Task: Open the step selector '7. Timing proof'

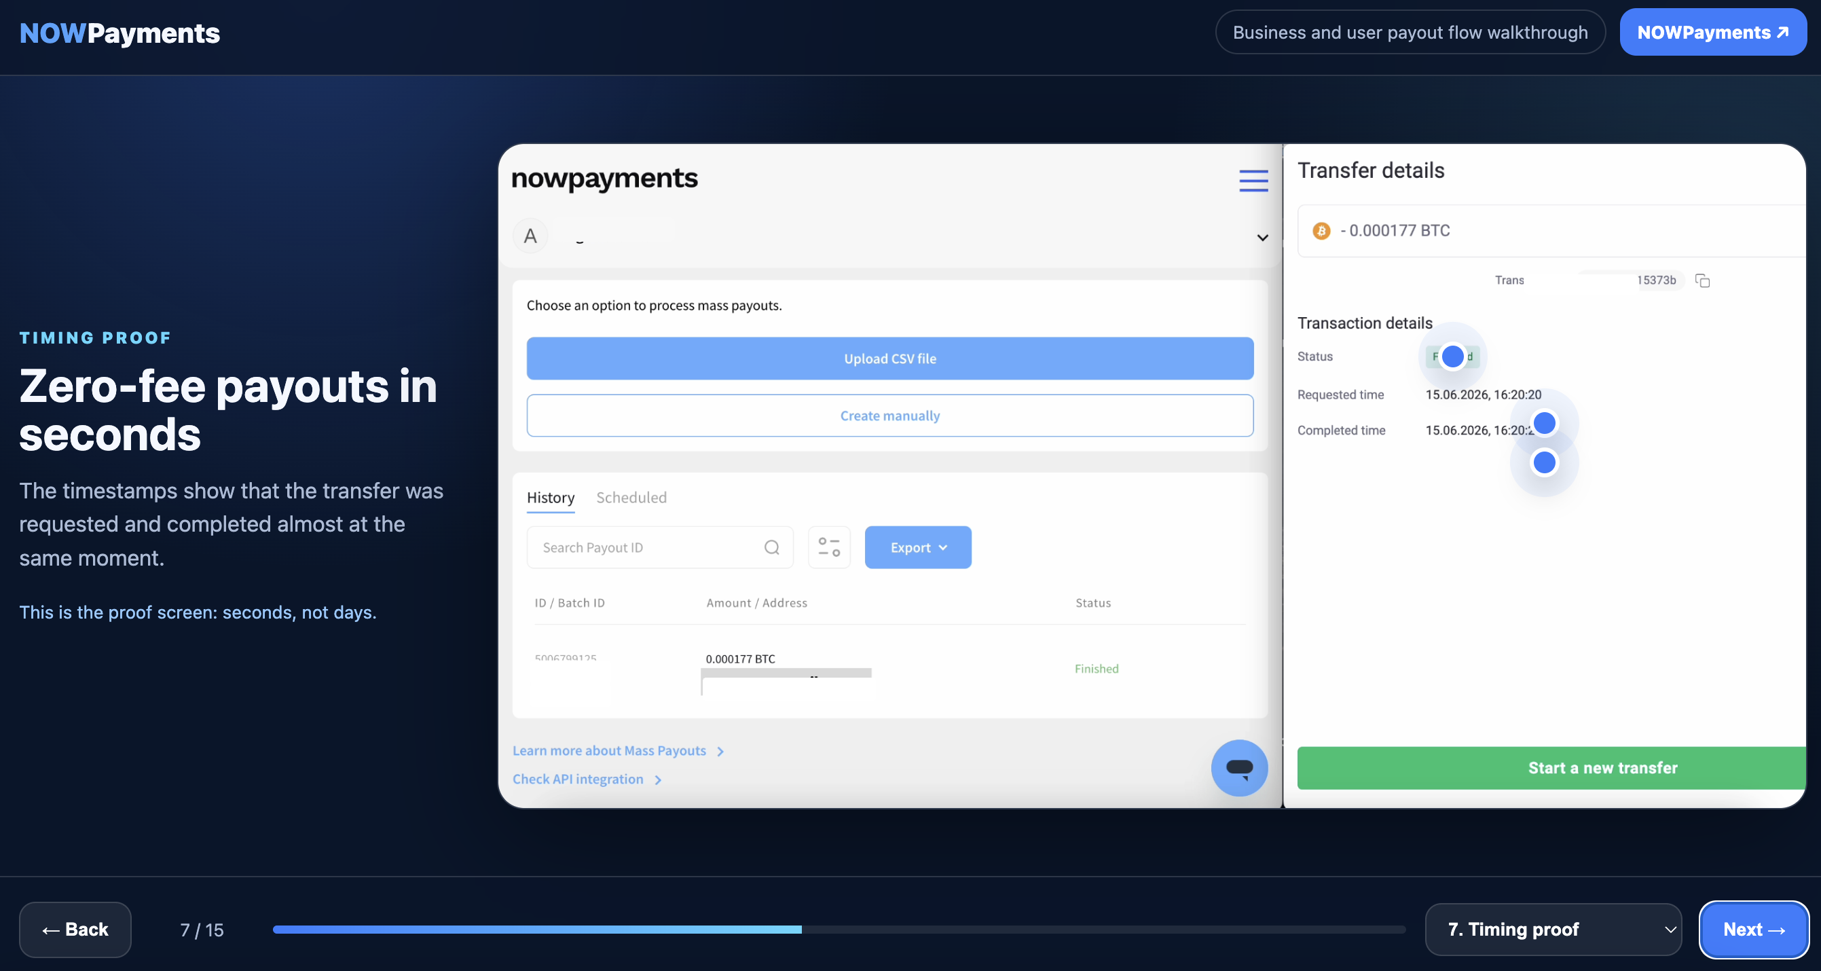Action: pos(1553,930)
